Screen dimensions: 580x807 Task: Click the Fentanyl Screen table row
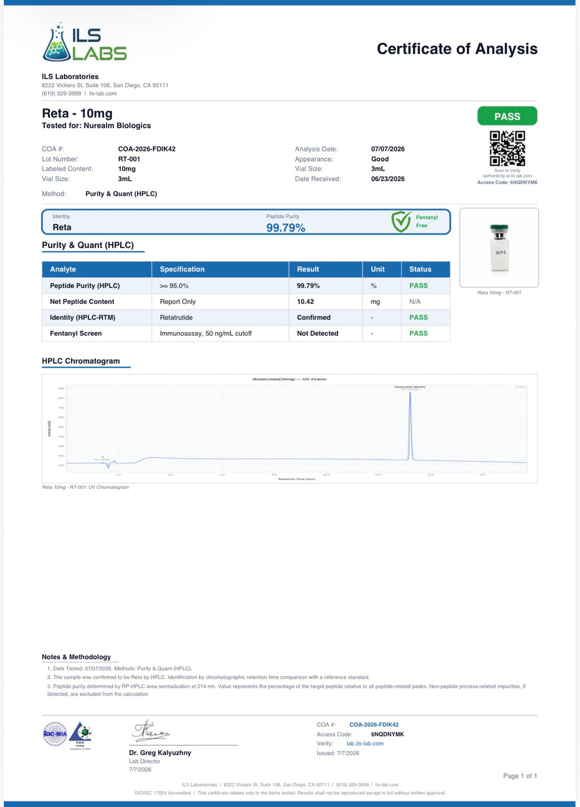246,333
